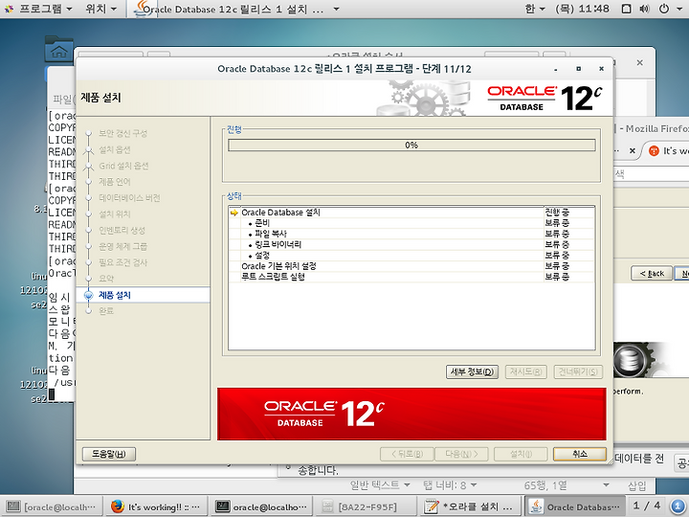This screenshot has width=689, height=517.
Task: Select the 설정 status row
Action: 411,255
